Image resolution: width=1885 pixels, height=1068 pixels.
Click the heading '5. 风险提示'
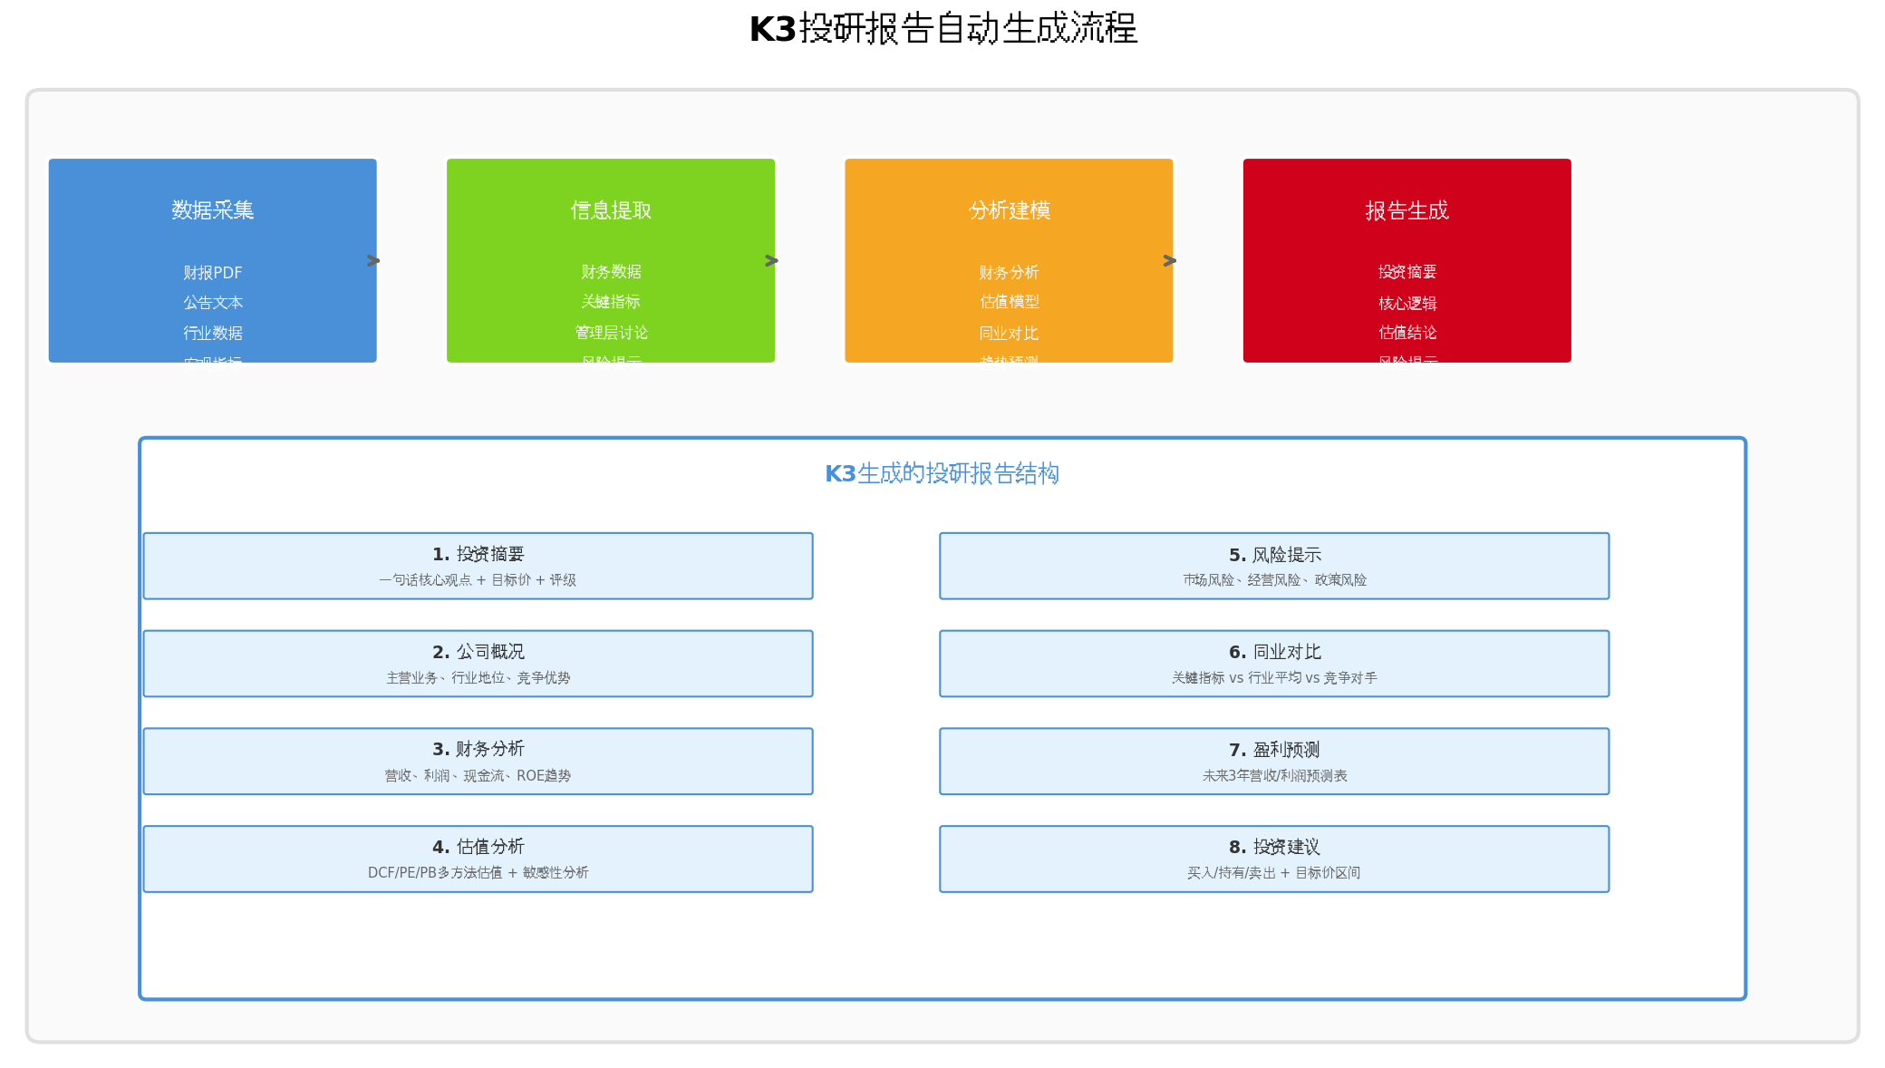click(x=1275, y=555)
